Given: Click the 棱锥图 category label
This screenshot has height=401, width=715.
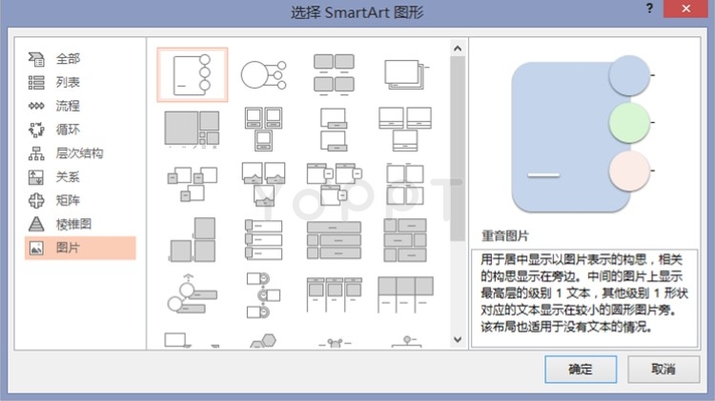Looking at the screenshot, I should coord(73,224).
